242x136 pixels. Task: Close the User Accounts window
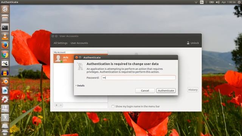[53, 36]
